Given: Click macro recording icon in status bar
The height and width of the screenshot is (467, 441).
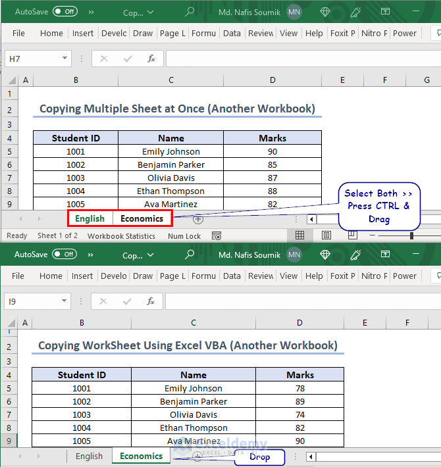Looking at the screenshot, I should click(217, 235).
